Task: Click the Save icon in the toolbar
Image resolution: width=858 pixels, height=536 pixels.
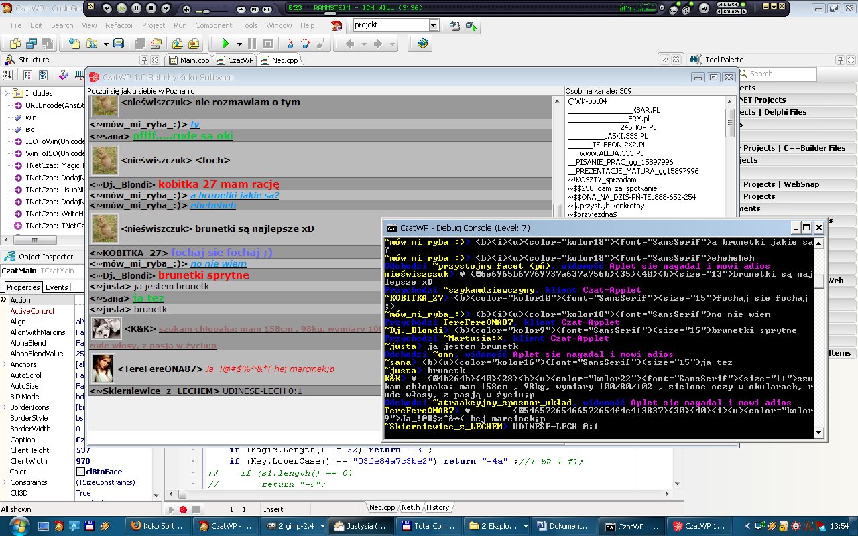Action: [x=119, y=44]
